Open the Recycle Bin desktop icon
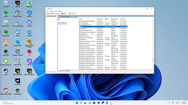 (x=6, y=4)
